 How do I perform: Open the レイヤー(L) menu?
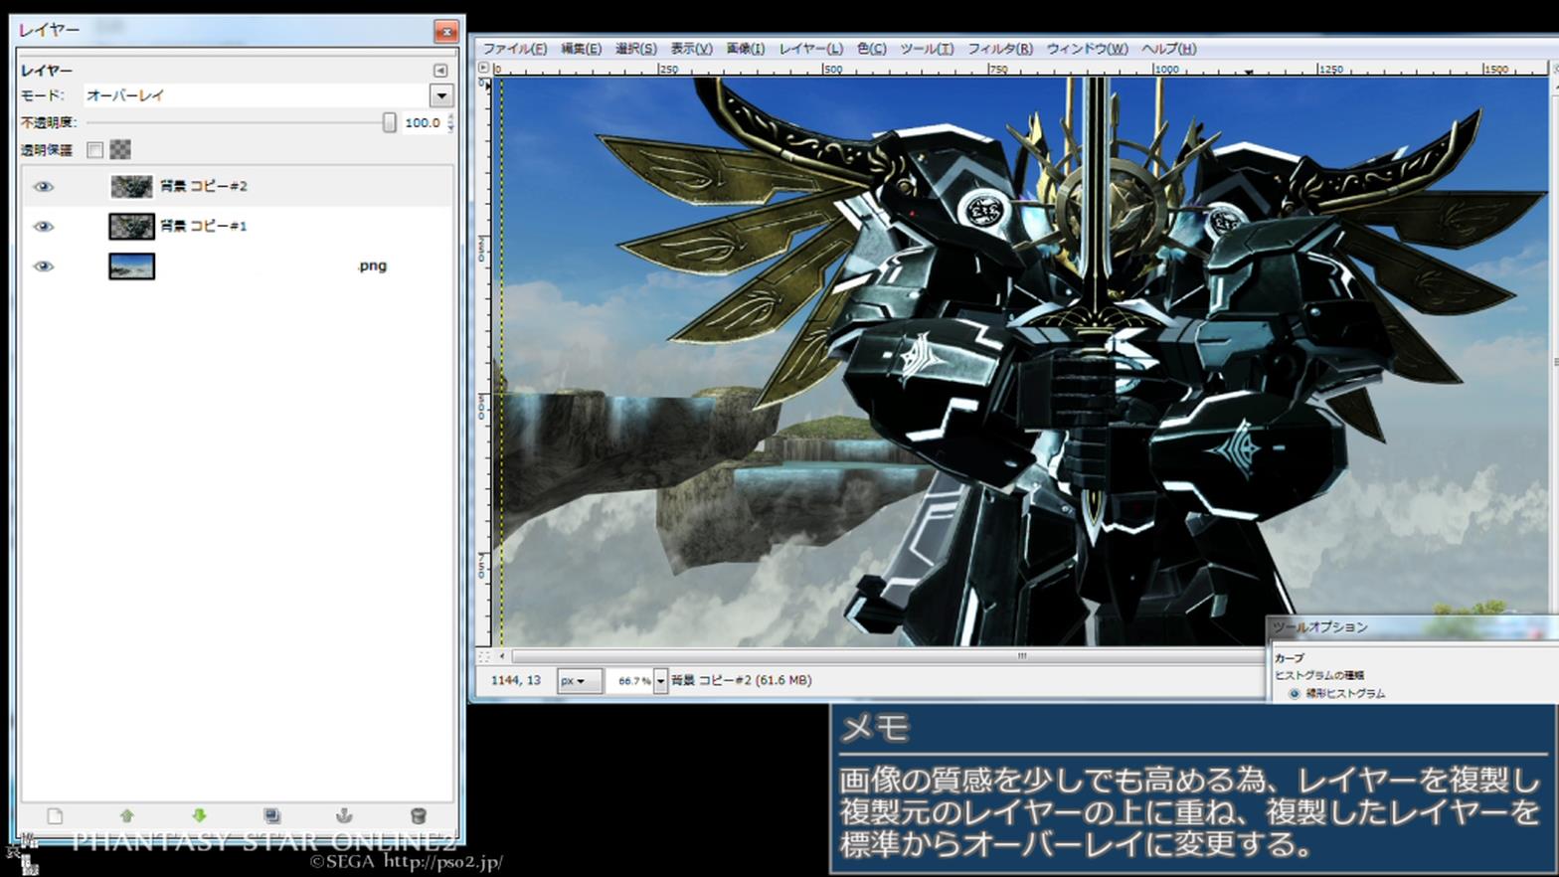tap(810, 48)
